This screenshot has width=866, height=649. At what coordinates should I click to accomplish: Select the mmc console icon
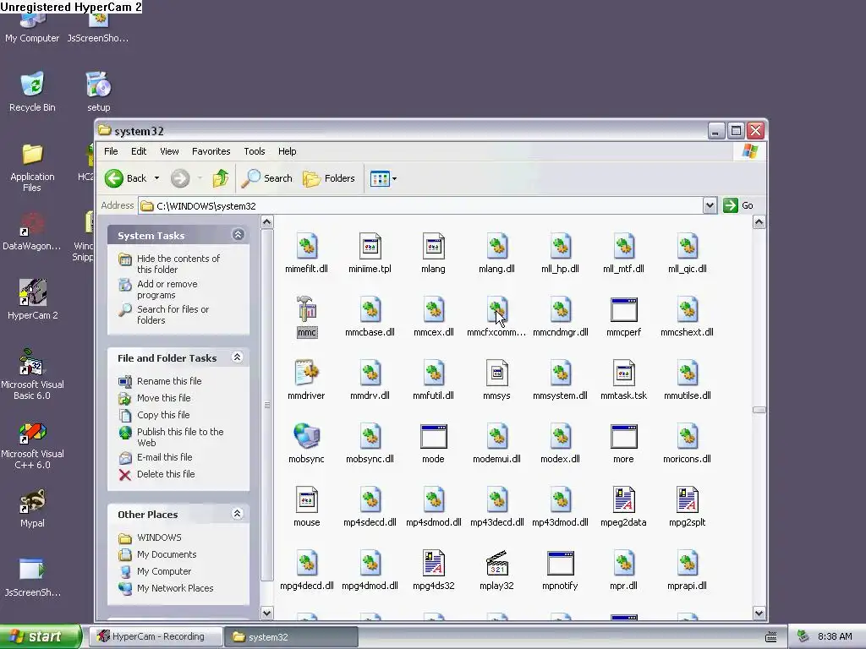tap(306, 310)
